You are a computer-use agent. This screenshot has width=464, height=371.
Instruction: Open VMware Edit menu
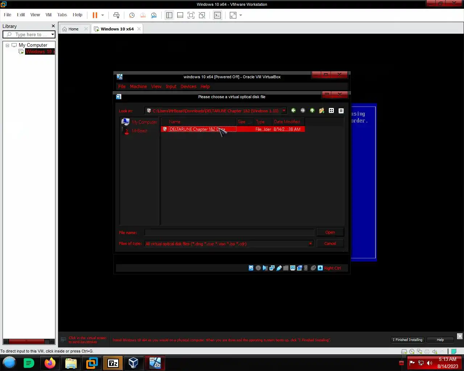[x=21, y=15]
